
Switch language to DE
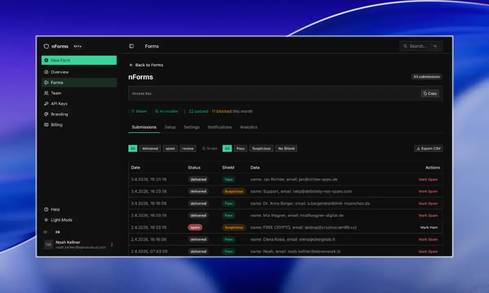point(46,232)
